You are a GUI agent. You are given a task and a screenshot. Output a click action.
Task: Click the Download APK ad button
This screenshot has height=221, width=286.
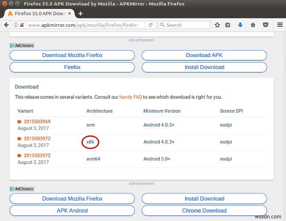(204, 55)
